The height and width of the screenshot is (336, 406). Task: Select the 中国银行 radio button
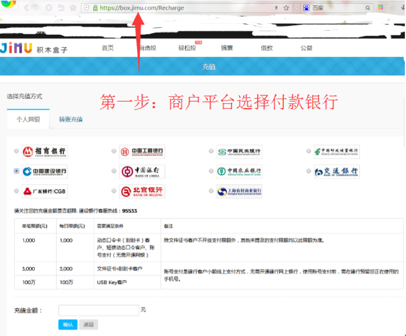[114, 171]
